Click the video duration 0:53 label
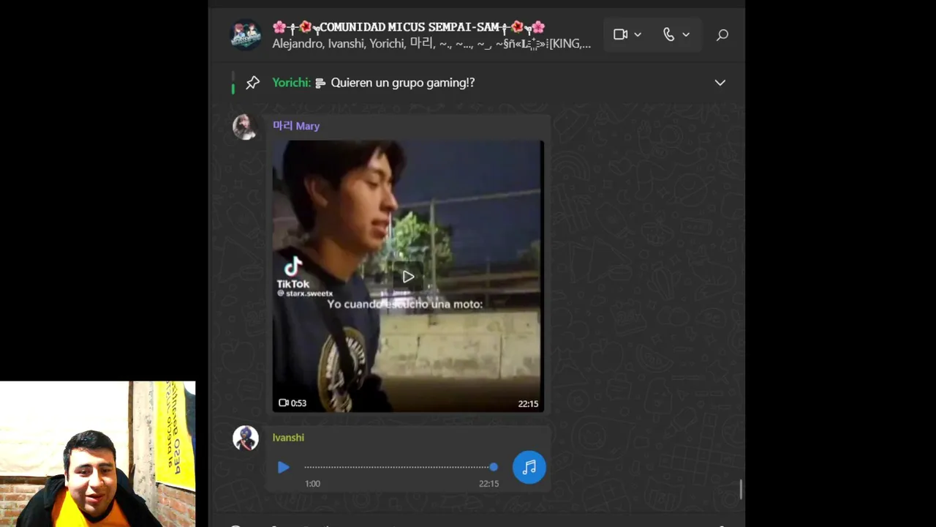 (x=292, y=403)
